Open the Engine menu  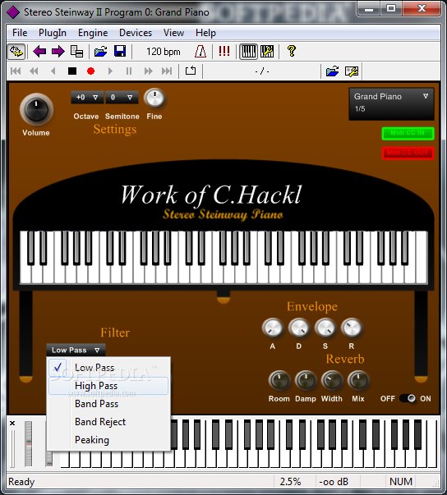coord(93,33)
